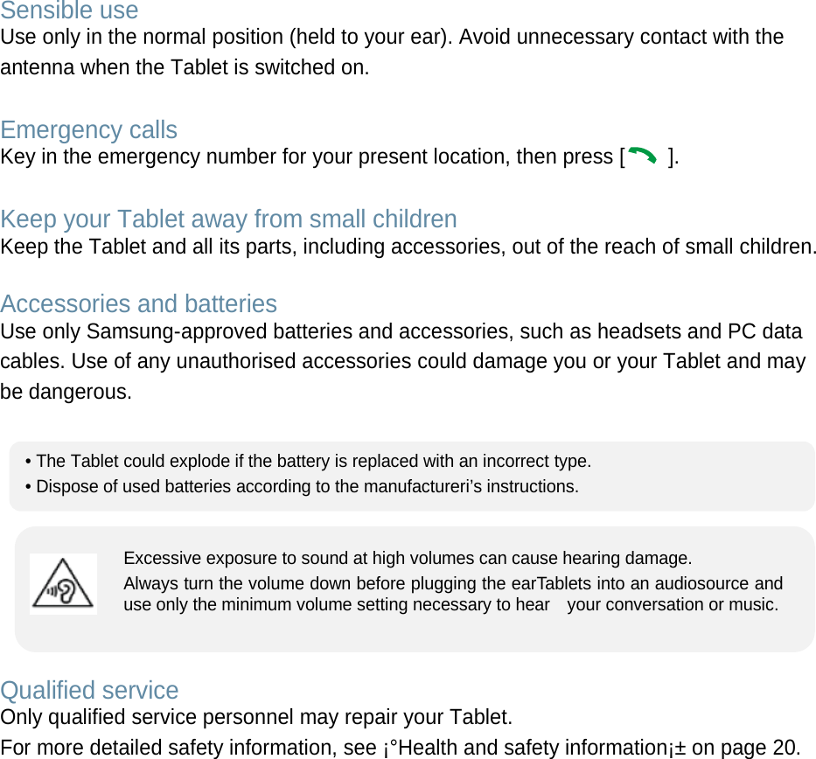816x759 pixels.
Task: Click the hearing damage warning icon
Action: (x=63, y=583)
